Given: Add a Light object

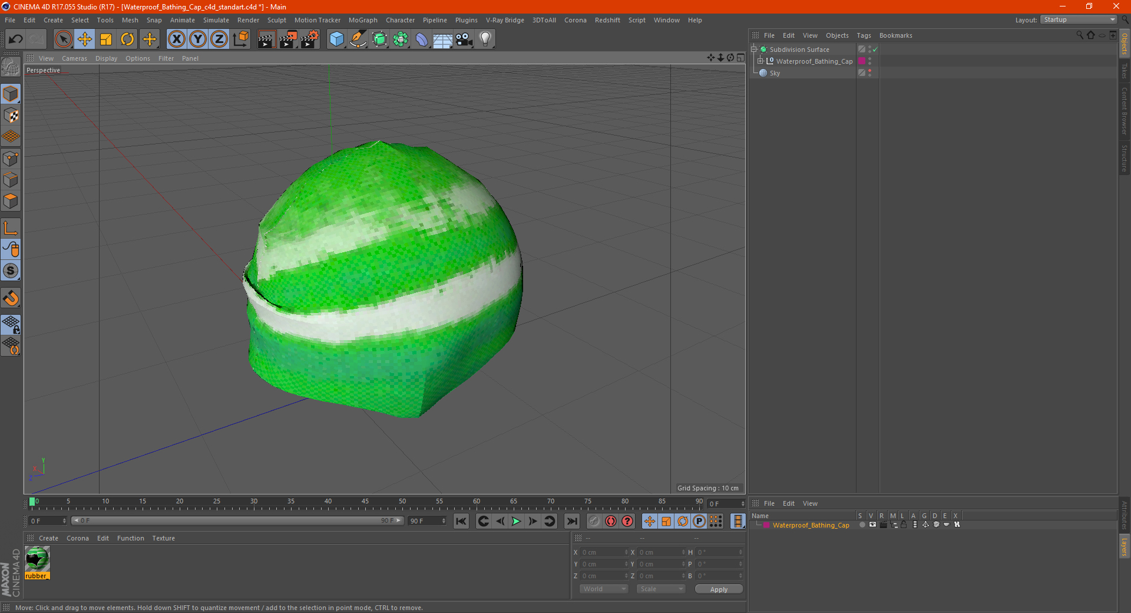Looking at the screenshot, I should tap(485, 39).
